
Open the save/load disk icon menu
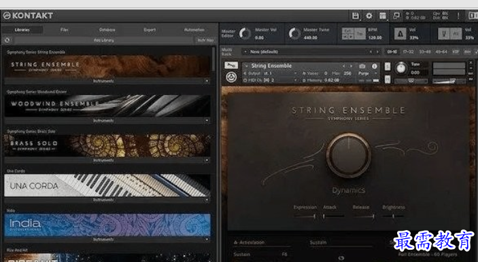point(356,16)
